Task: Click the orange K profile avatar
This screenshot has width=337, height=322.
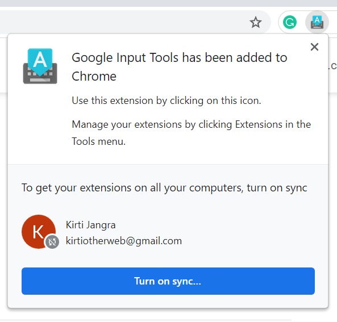Action: (x=39, y=232)
